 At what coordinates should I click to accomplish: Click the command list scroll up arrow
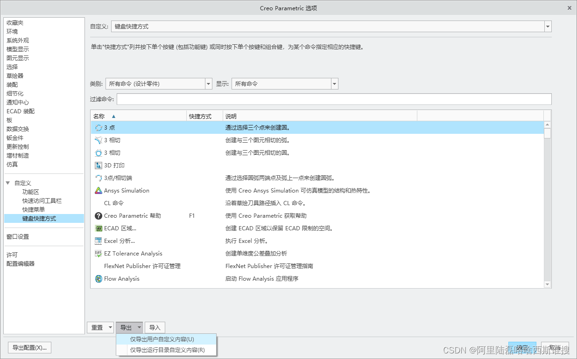click(x=548, y=124)
